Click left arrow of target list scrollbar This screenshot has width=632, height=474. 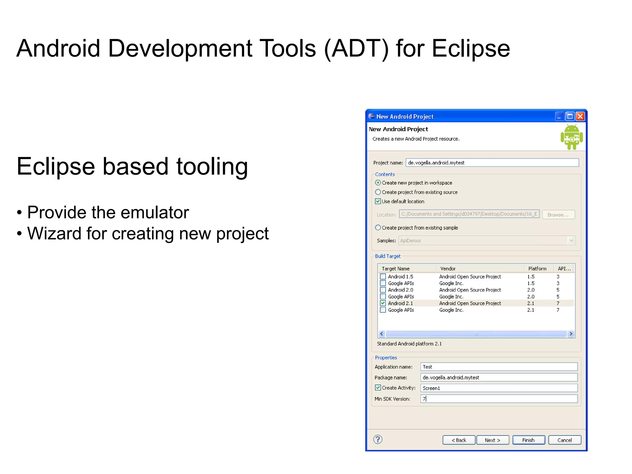[382, 334]
